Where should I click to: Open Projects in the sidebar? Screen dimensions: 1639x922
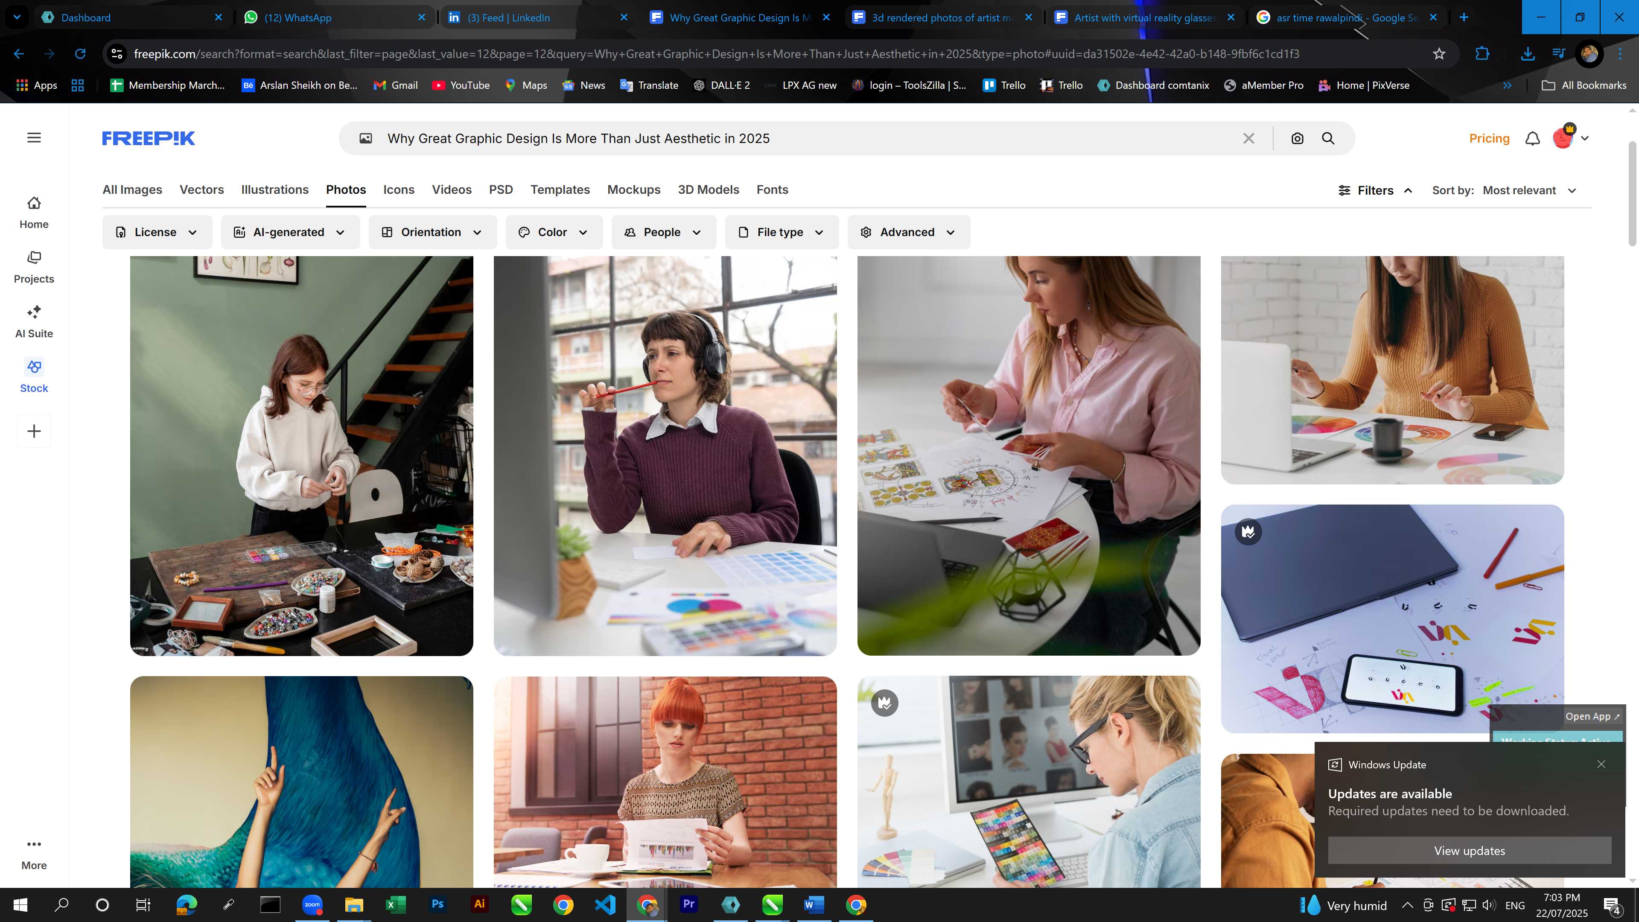click(34, 267)
